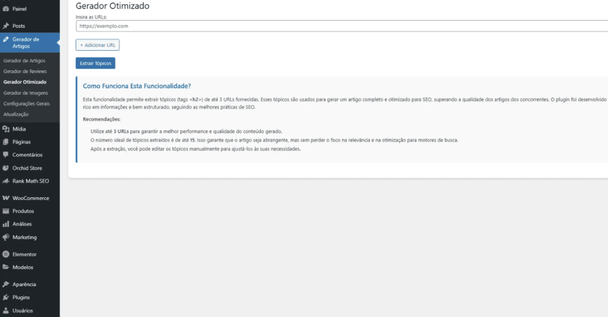Click the Painel dashboard icon
The image size is (608, 317).
[6, 9]
